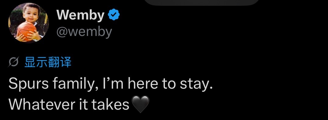Tap the 显示翻译 show translation link

pyautogui.click(x=48, y=62)
